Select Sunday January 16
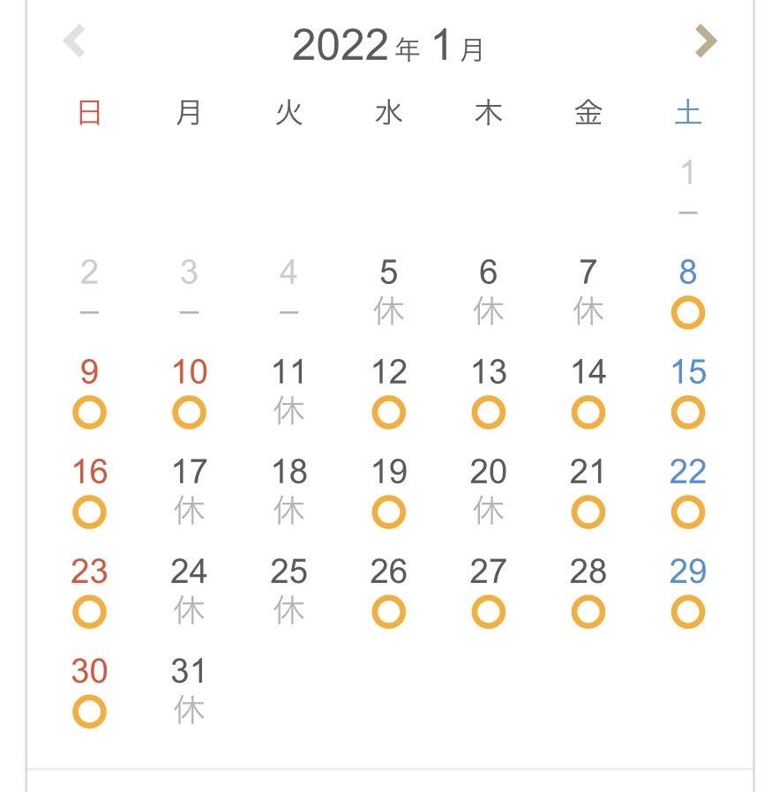This screenshot has width=779, height=792. click(x=89, y=473)
